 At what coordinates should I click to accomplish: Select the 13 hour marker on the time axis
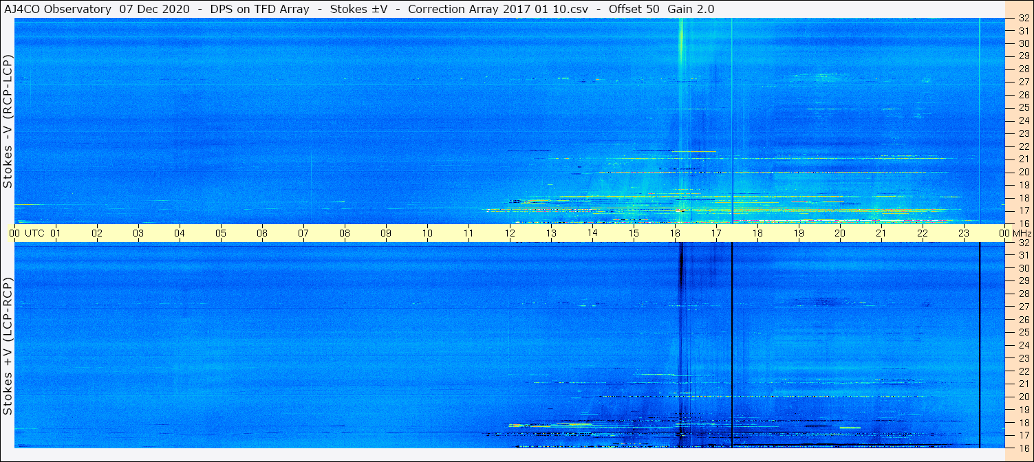(x=551, y=233)
